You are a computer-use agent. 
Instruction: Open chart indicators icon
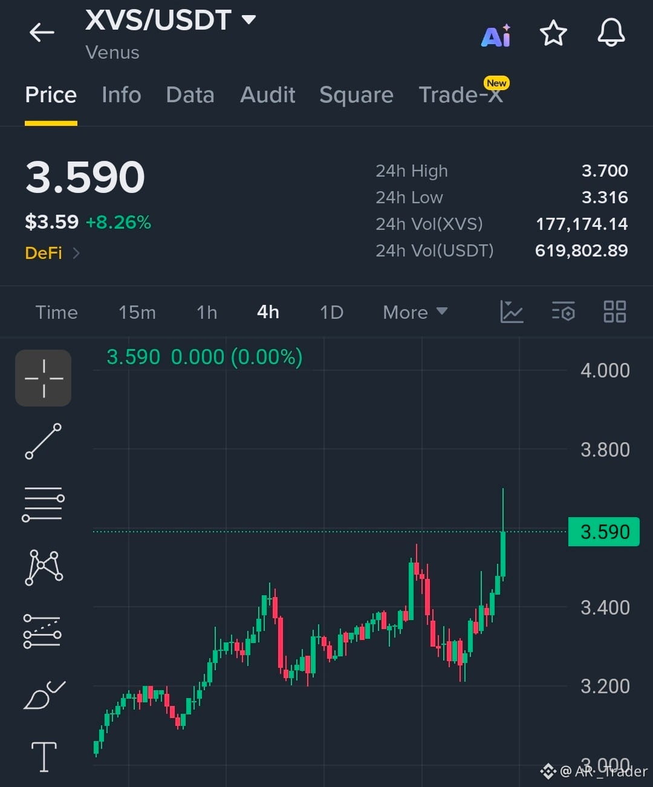[x=512, y=312]
